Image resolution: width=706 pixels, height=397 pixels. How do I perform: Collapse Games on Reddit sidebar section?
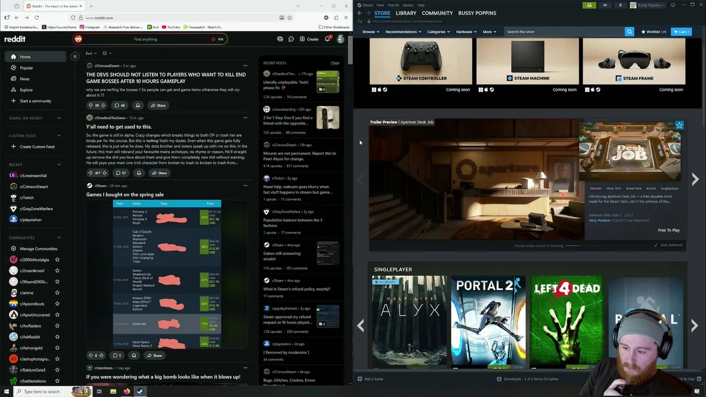pyautogui.click(x=59, y=118)
